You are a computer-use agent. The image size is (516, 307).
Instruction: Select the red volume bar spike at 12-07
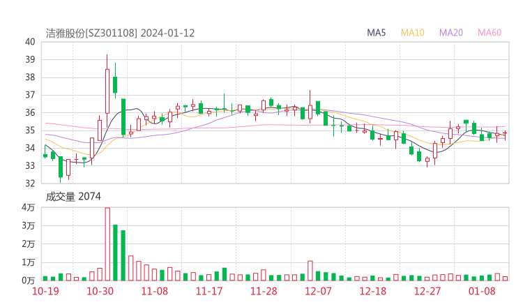(x=310, y=271)
